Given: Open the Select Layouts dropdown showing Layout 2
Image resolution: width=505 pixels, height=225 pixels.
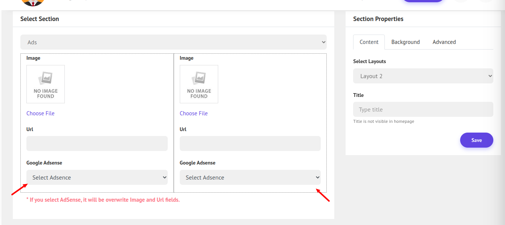Looking at the screenshot, I should 423,76.
